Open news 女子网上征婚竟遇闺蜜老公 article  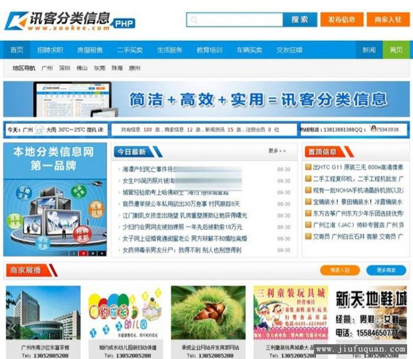click(185, 239)
